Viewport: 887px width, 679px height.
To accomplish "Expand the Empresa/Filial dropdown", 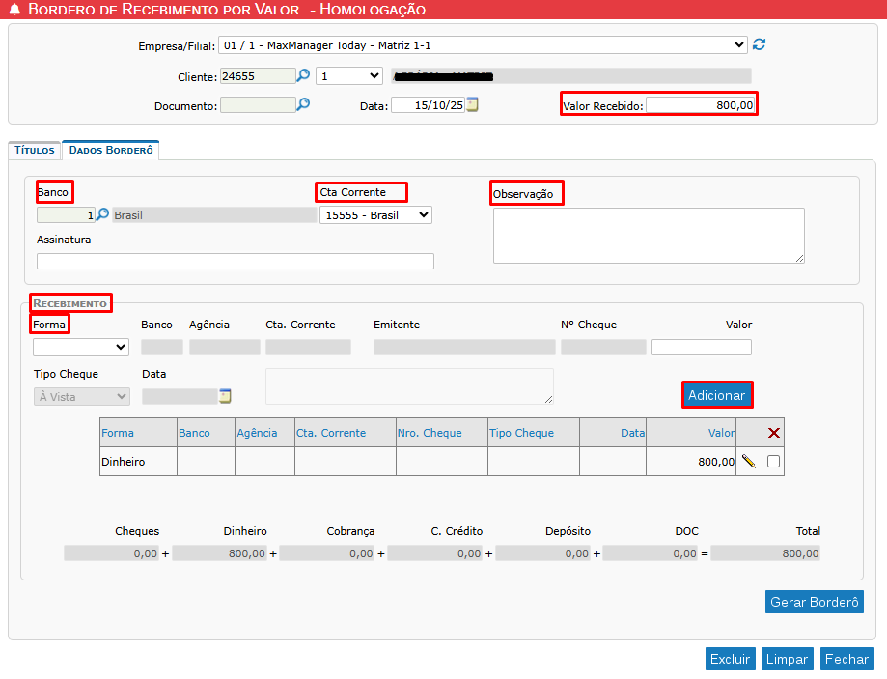I will coord(483,44).
